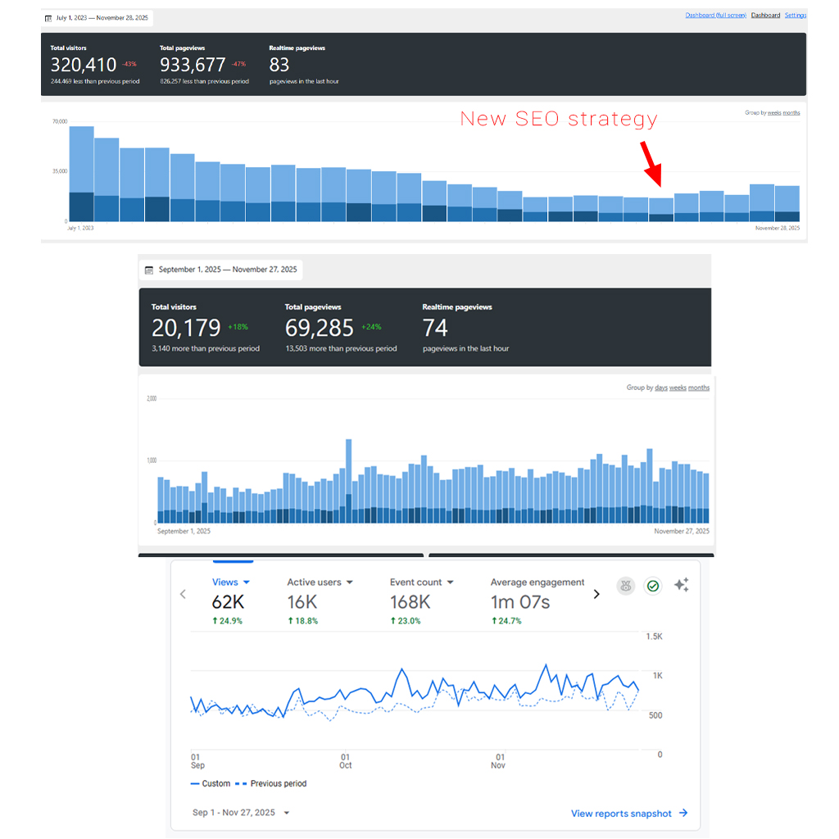Screen dimensions: 839x839
Task: Open Dashboard (full screen) link
Action: [x=715, y=15]
